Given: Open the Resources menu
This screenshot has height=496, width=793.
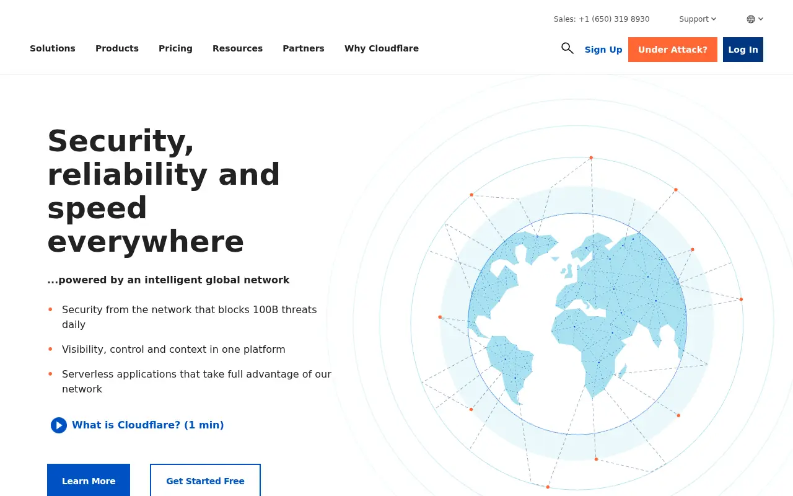Looking at the screenshot, I should click(x=237, y=48).
